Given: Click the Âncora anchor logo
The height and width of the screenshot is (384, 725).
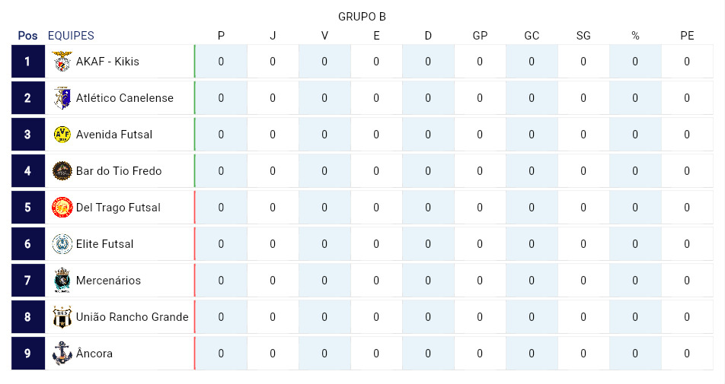Looking at the screenshot, I should pos(62,353).
